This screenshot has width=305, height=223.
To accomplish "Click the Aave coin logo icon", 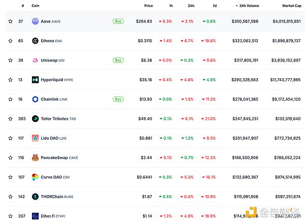I will point(36,21).
